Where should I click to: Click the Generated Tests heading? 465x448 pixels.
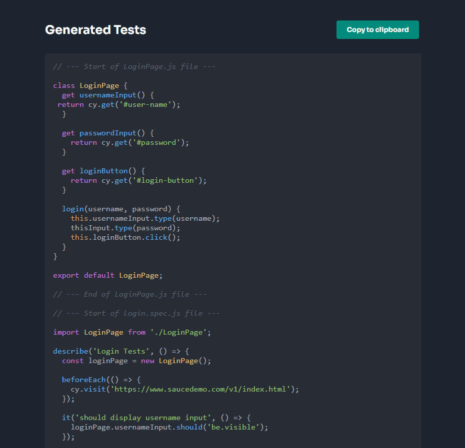(95, 30)
